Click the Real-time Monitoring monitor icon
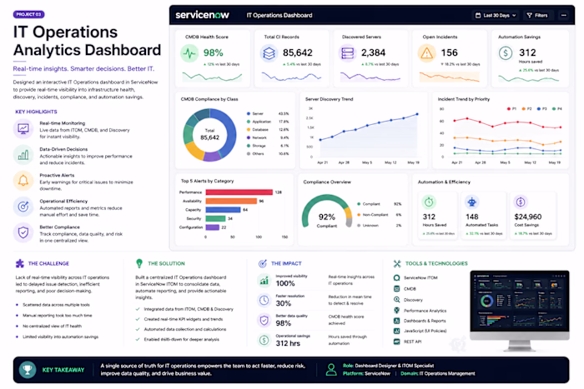 tap(23, 129)
